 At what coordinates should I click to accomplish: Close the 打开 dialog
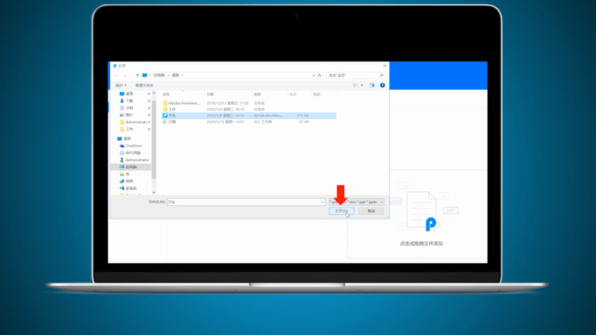(385, 66)
